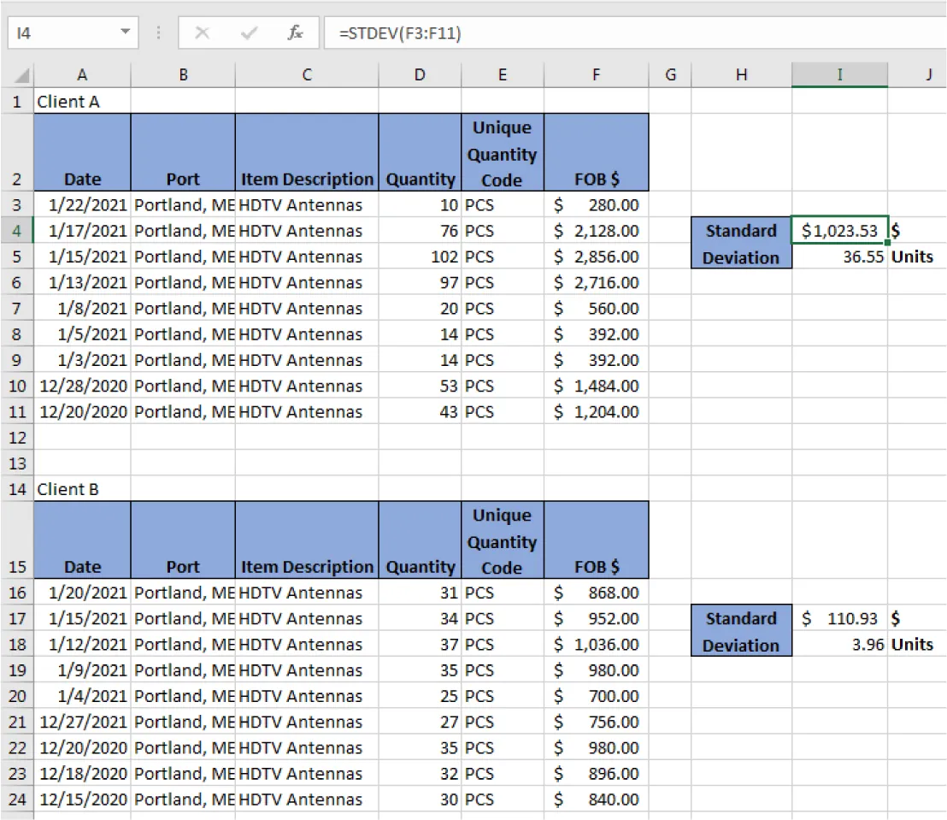Screen dimensions: 947x820
Task: Select cell I4 containing $1,023.53
Action: pos(839,231)
